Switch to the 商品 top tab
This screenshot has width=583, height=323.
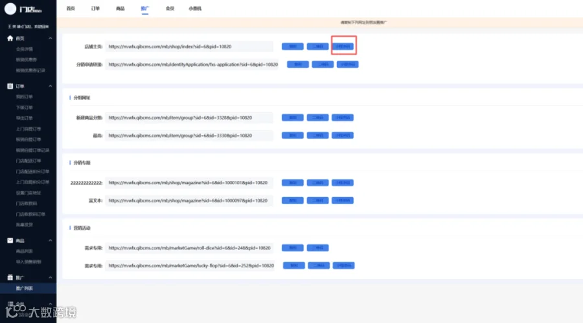120,8
